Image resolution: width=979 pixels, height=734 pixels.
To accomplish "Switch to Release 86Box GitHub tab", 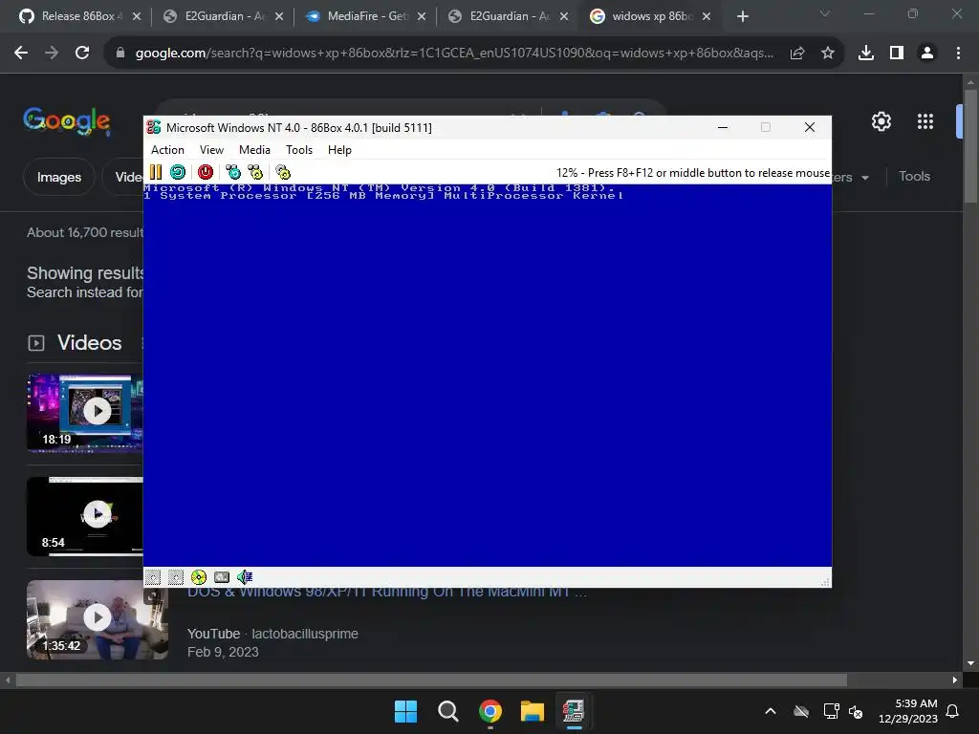I will point(78,16).
